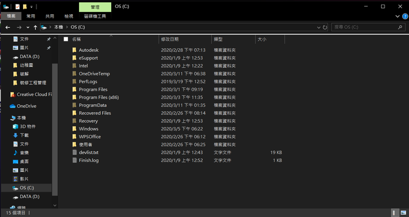Screen dimensions: 409x217
Task: Select the devlist.txt file icon
Action: coord(74,152)
